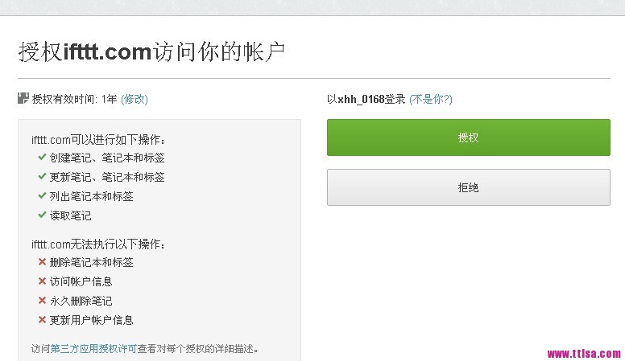Click the green 授权 button
The height and width of the screenshot is (361, 625).
click(468, 137)
